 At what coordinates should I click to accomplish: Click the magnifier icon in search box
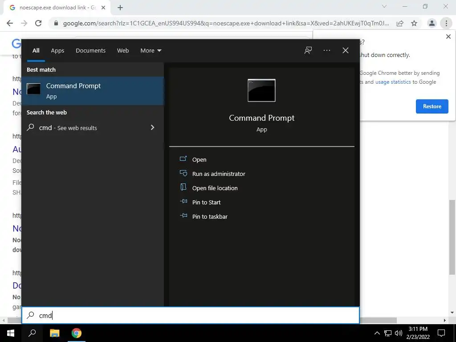pos(31,315)
